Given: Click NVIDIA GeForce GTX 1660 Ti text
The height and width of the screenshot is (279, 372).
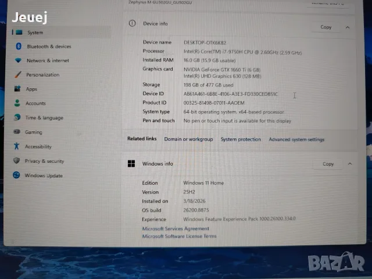Looking at the screenshot, I should point(222,70).
